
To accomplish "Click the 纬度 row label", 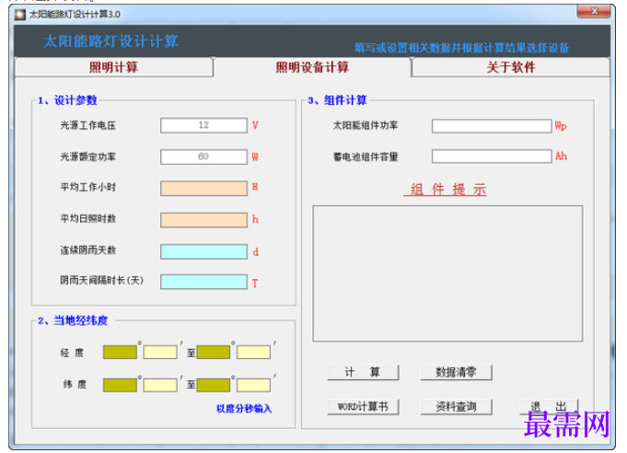I will [x=75, y=384].
